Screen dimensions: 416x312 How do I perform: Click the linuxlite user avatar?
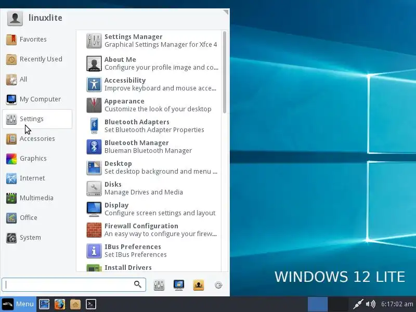point(15,18)
